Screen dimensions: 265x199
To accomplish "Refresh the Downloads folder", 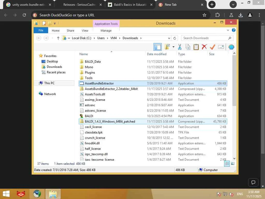I will pos(175,38).
